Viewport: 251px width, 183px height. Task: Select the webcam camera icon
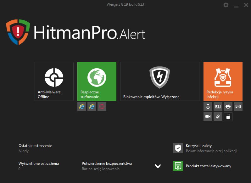[x=208, y=117]
